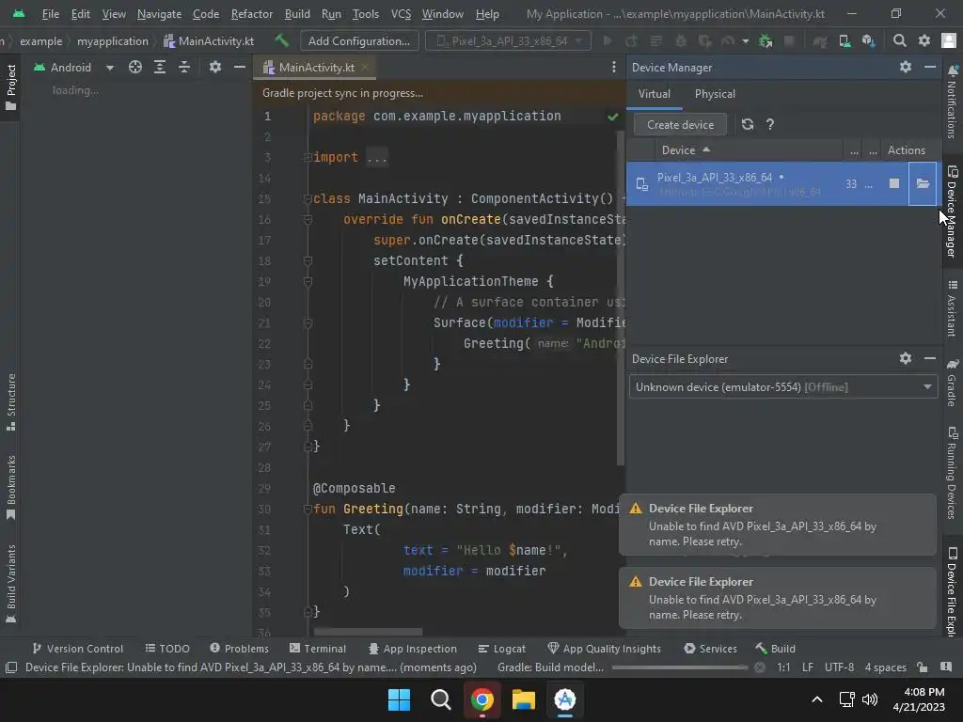The width and height of the screenshot is (963, 722).
Task: Click the Stop square in main toolbar
Action: 789,40
